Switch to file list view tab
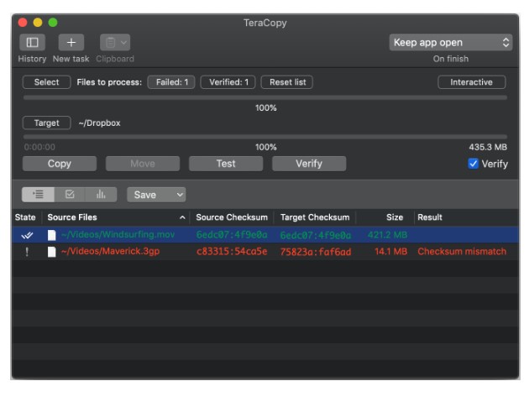Screen dimensions: 529x397 coord(38,195)
